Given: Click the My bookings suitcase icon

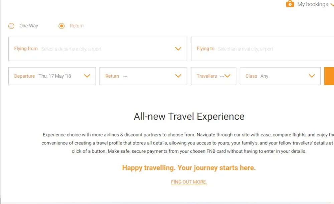Looking at the screenshot, I should [x=290, y=4].
